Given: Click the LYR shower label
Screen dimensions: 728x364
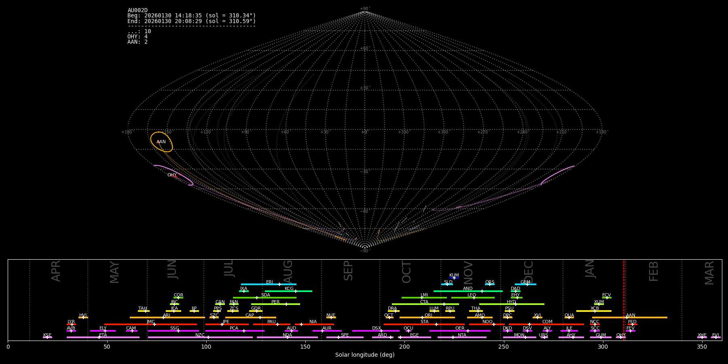Looking at the screenshot, I should coord(71,322).
